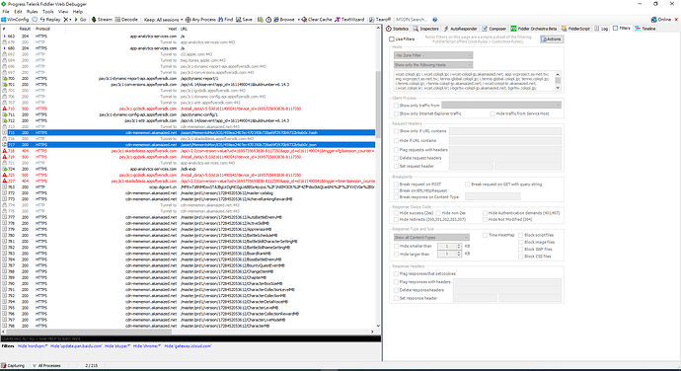Switch to the AutoResponder tab
The width and height of the screenshot is (681, 371).
click(460, 29)
